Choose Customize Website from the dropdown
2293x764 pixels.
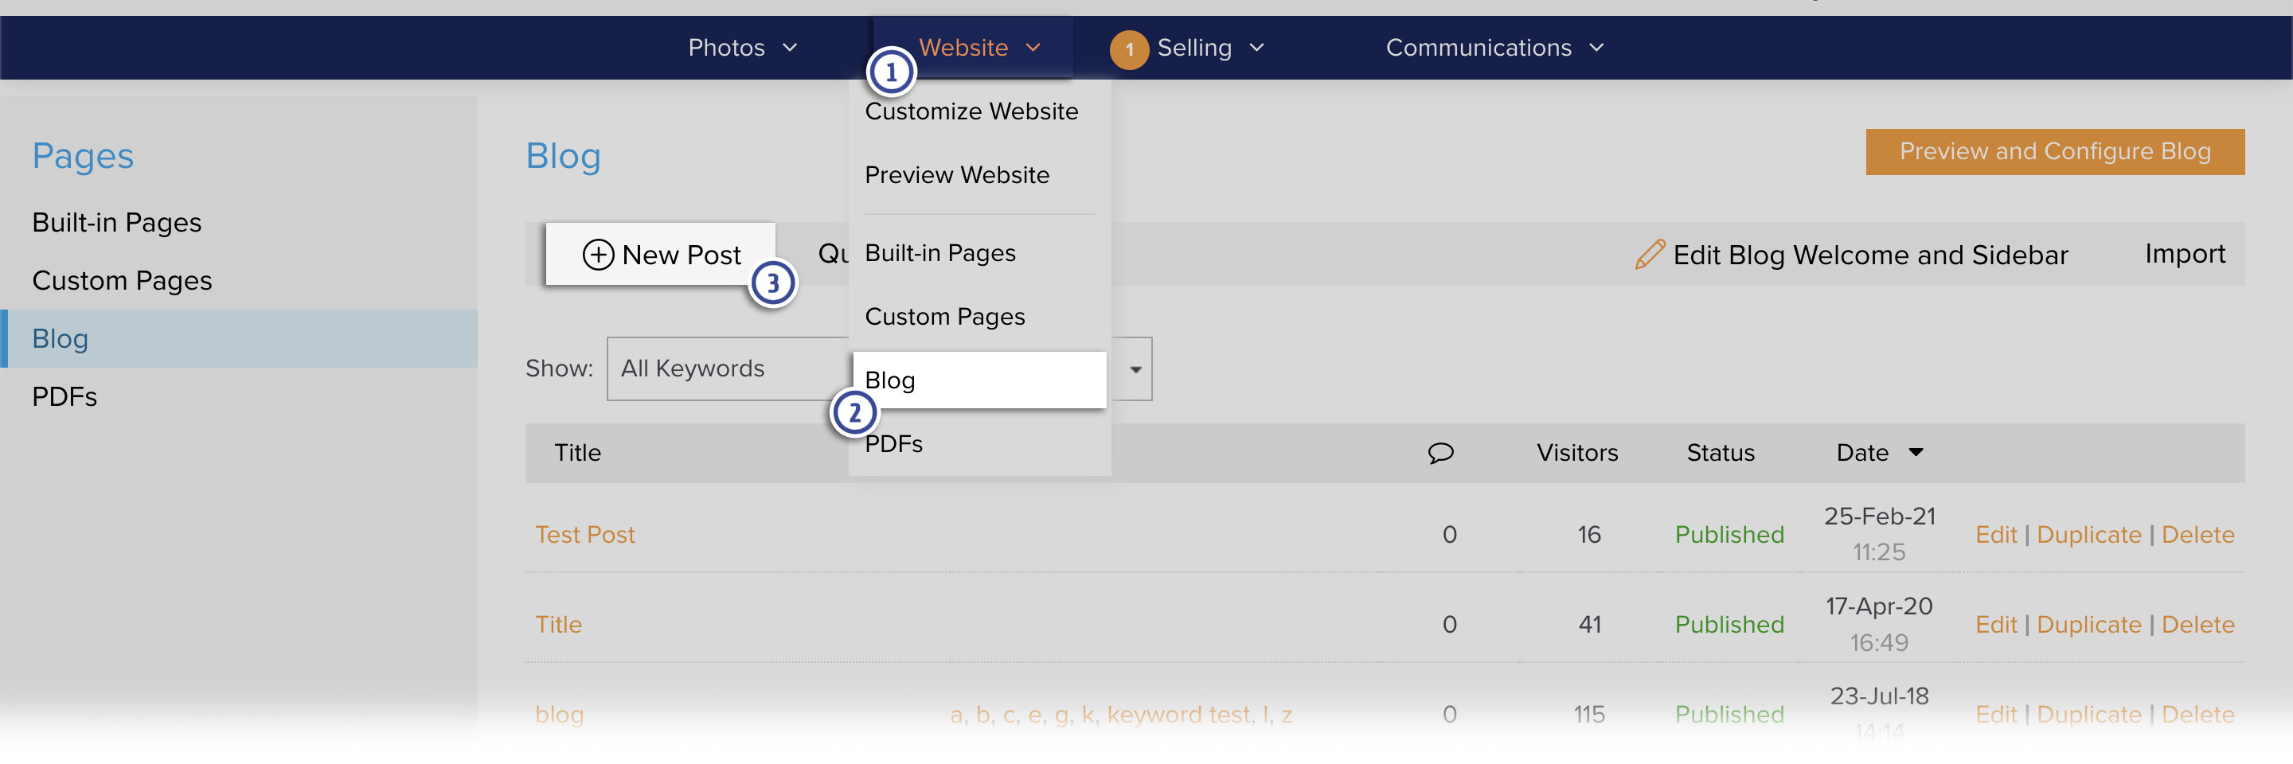[x=971, y=111]
